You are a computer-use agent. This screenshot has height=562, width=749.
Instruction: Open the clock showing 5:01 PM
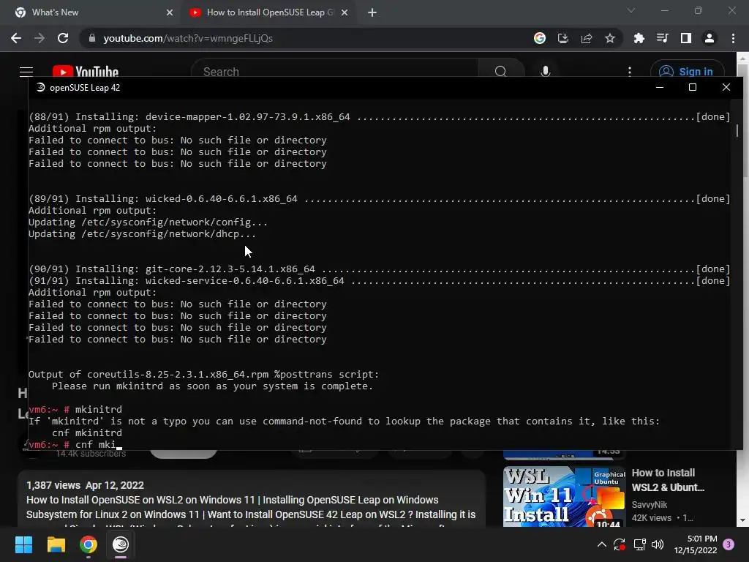[696, 544]
